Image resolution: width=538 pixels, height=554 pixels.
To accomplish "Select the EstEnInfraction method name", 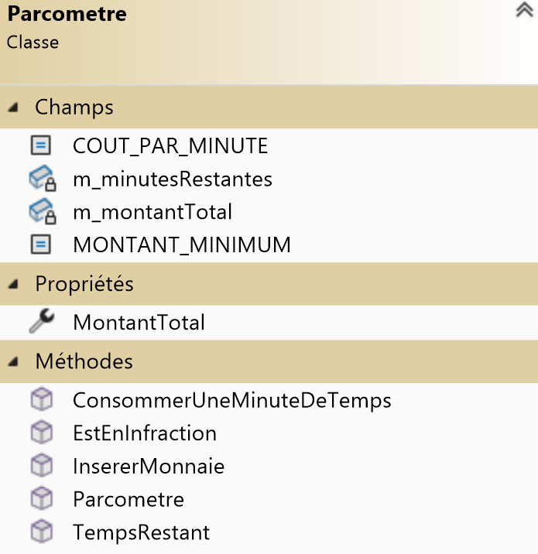I will pos(144,433).
